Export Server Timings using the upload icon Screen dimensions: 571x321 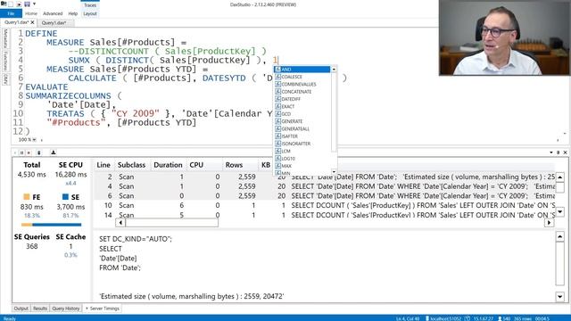(54, 152)
